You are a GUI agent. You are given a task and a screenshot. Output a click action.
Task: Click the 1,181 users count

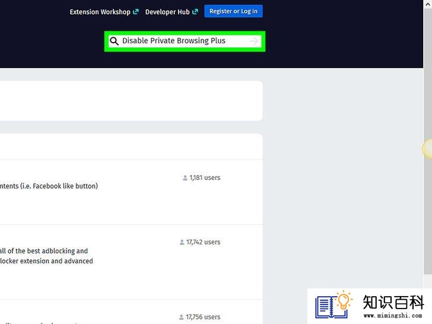[205, 177]
